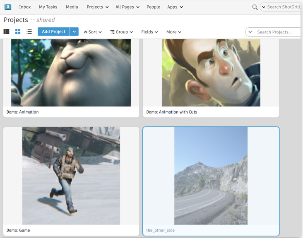The width and height of the screenshot is (303, 238).
Task: Click the 'the_other_side' project name
Action: [x=160, y=230]
